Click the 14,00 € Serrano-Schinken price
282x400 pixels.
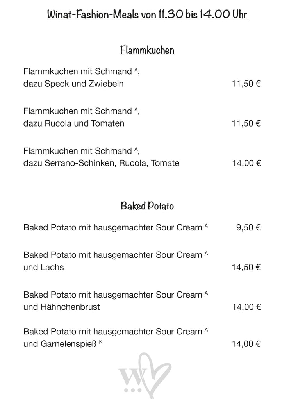246,163
